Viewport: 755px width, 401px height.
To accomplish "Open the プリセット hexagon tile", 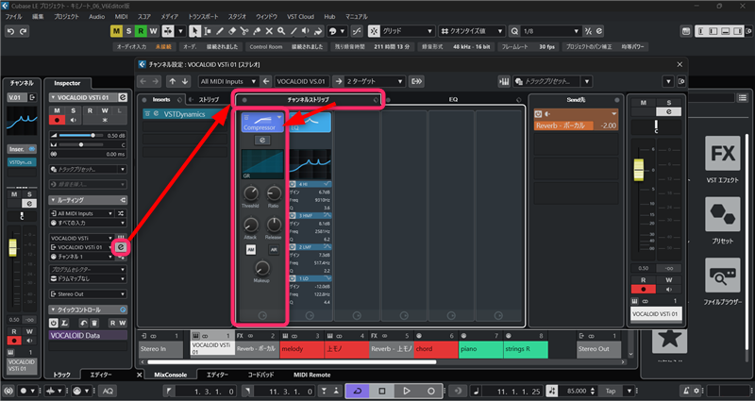I will pyautogui.click(x=722, y=214).
